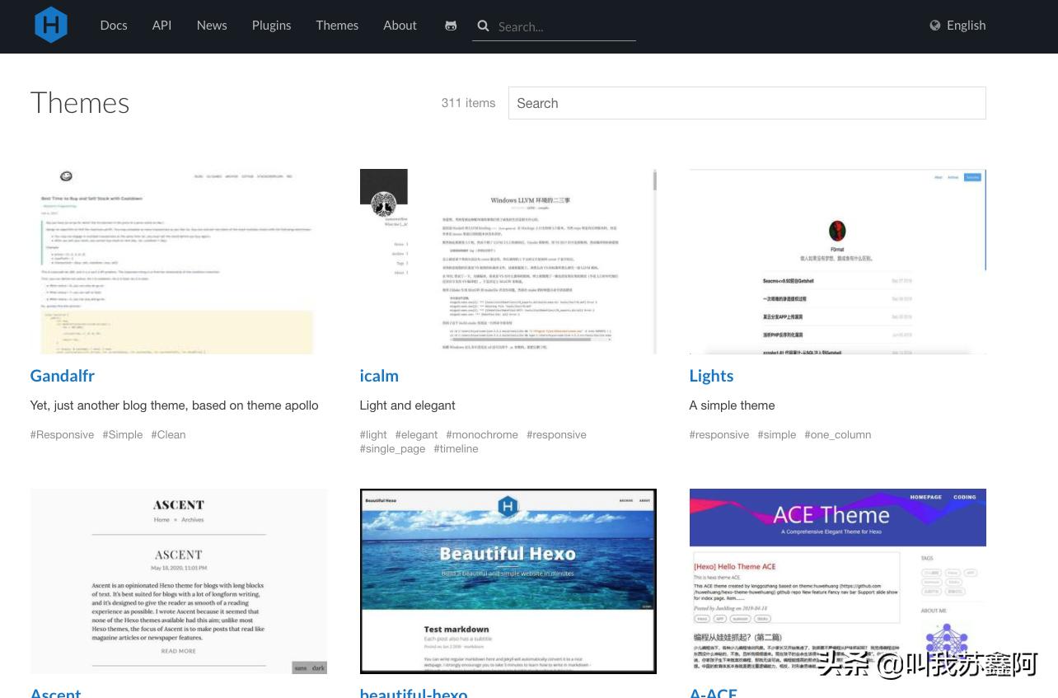Open the Lights theme link
1058x698 pixels.
[x=711, y=376]
